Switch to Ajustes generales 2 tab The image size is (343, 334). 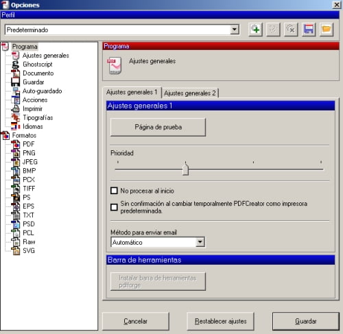[190, 93]
